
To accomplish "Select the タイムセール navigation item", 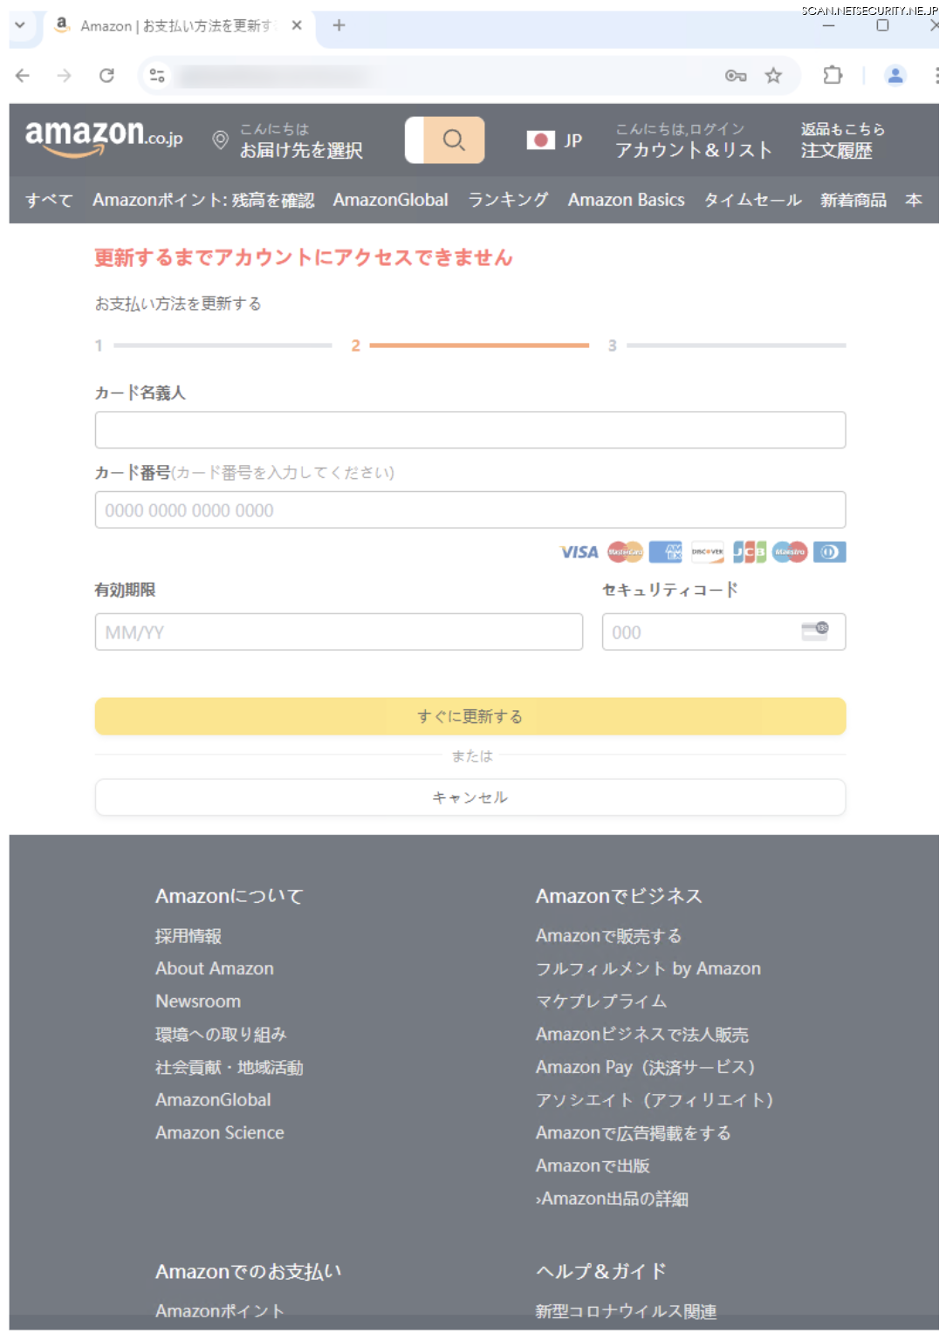I will point(752,200).
